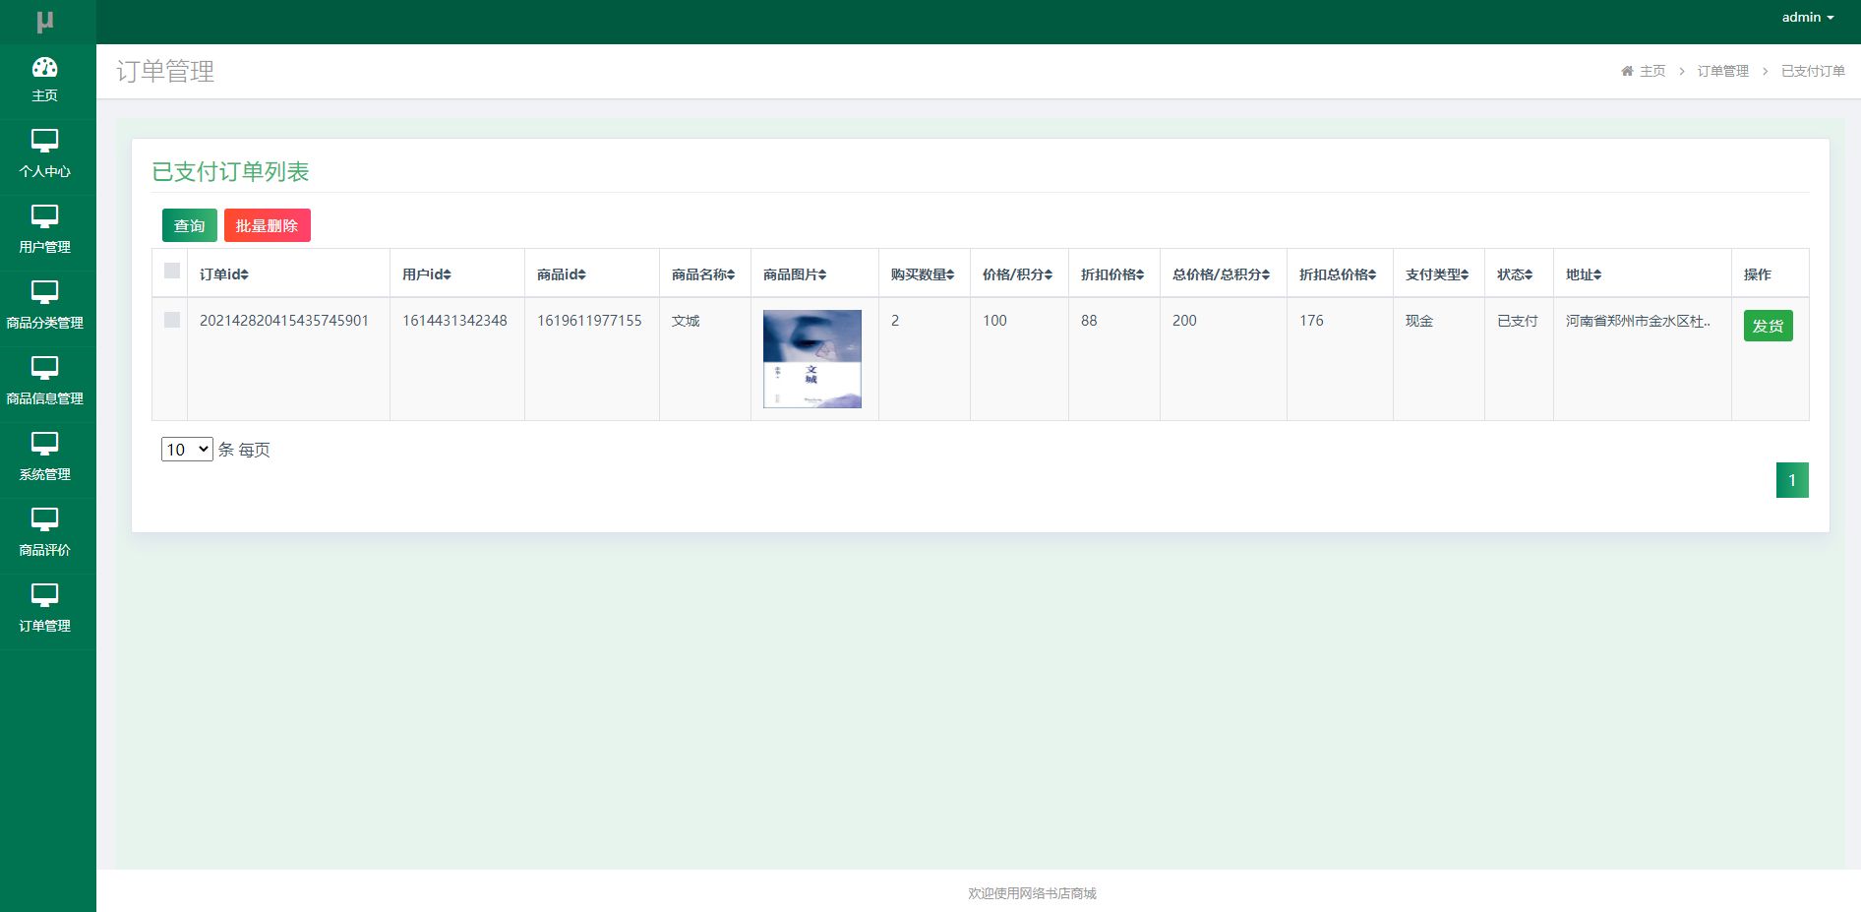
Task: Open the admin user dropdown
Action: 1808,18
